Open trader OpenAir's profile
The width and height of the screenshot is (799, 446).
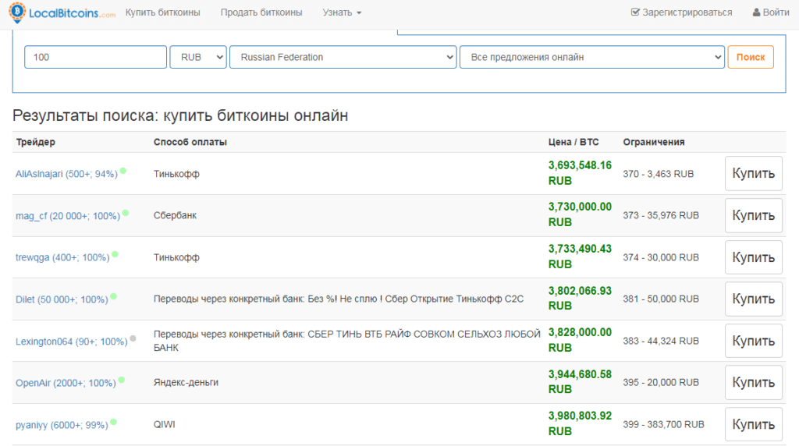pyautogui.click(x=66, y=383)
